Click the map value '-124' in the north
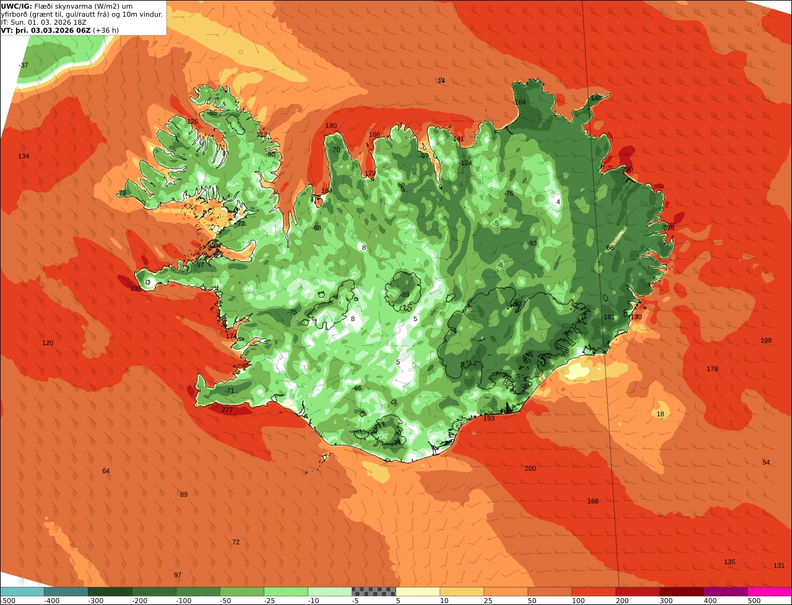 [465, 163]
